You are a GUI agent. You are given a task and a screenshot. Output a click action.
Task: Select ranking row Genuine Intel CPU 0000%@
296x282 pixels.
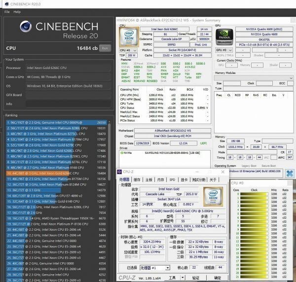[57, 122]
